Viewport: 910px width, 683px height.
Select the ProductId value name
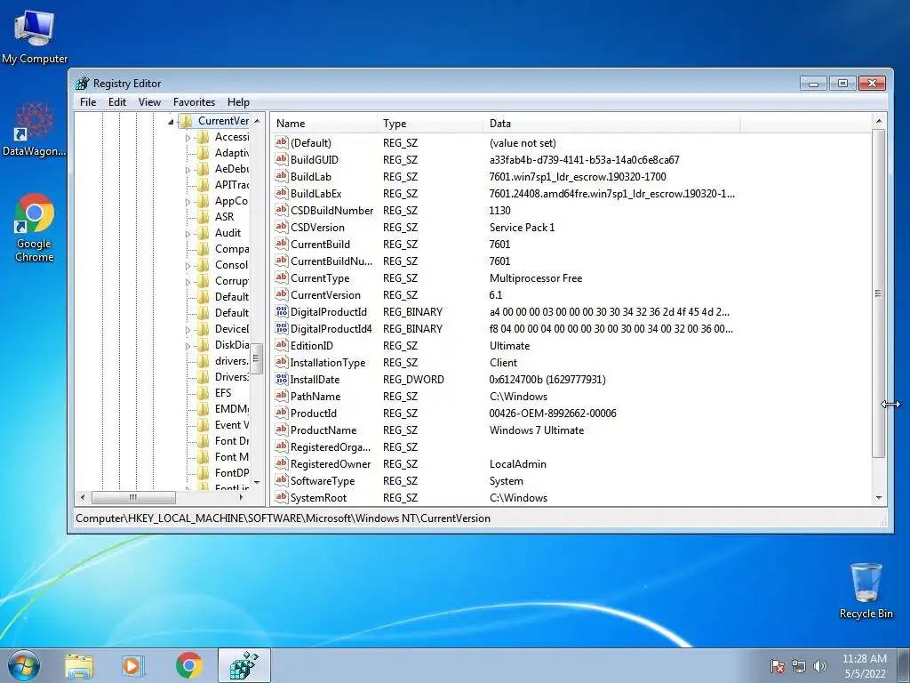click(314, 413)
